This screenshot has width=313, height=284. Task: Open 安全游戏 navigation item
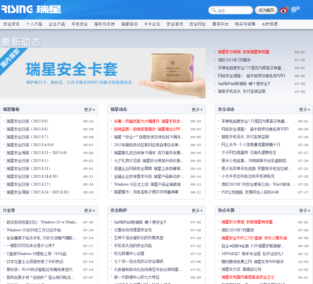tap(175, 24)
